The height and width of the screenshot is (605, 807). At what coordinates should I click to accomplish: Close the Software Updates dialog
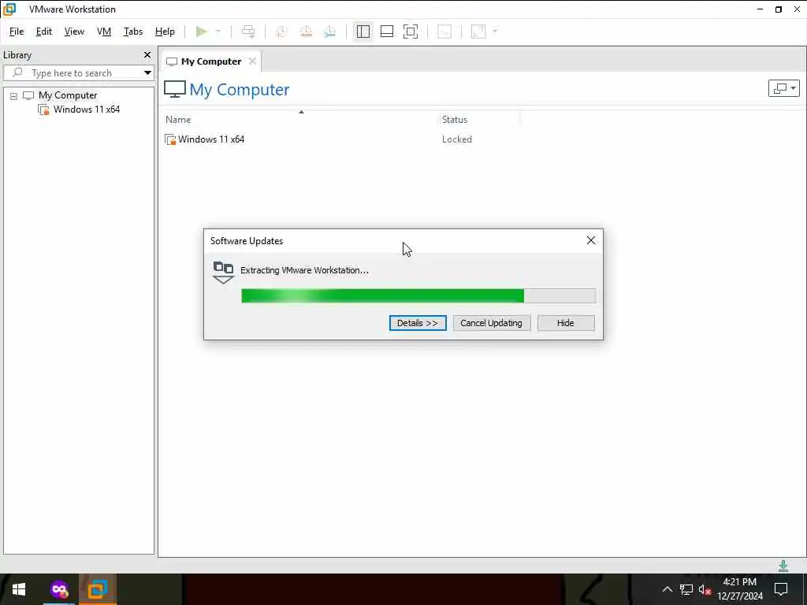pyautogui.click(x=591, y=240)
